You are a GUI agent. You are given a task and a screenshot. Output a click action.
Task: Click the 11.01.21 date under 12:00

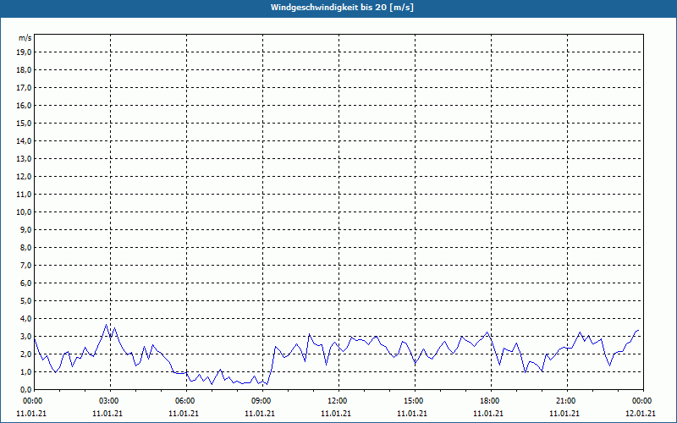(x=338, y=414)
